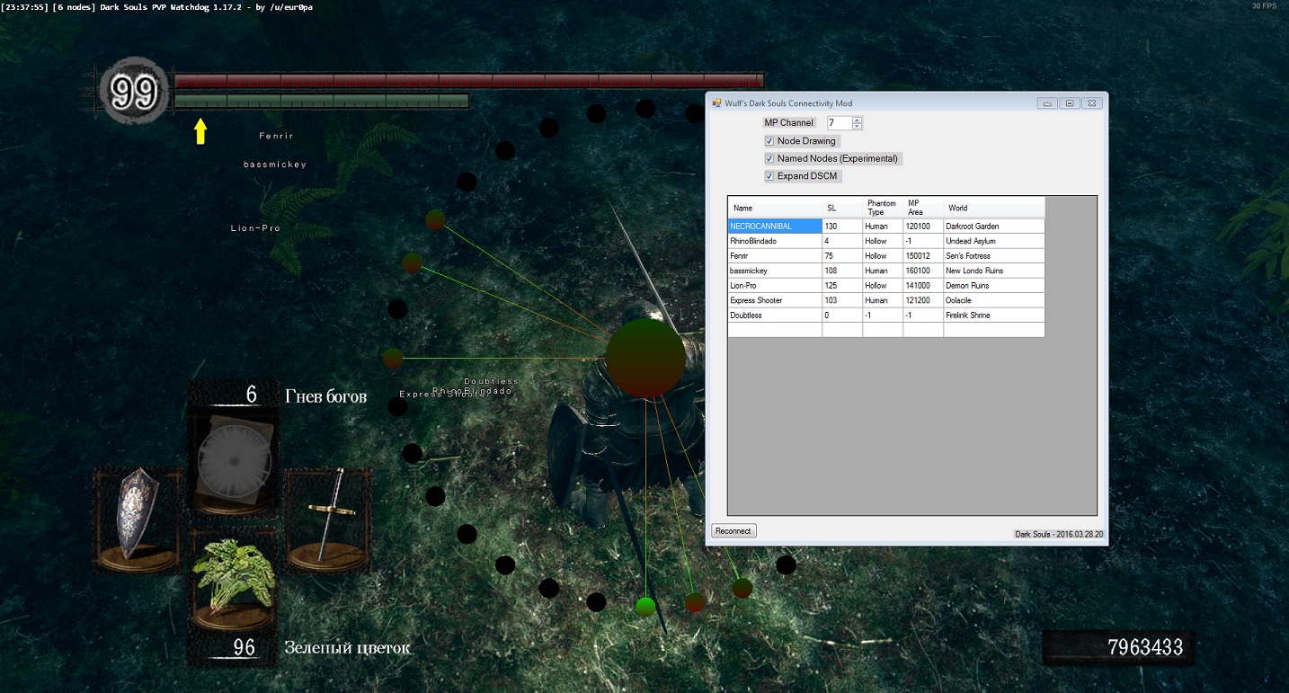Click MP Area cell 150012
Image resolution: width=1289 pixels, height=693 pixels.
coord(923,256)
